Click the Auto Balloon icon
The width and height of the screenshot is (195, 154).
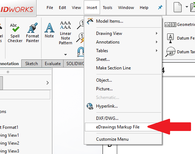(80, 38)
